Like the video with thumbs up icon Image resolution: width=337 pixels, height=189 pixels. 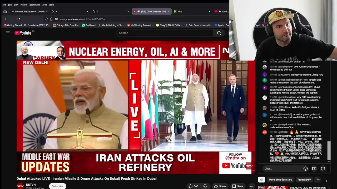pyautogui.click(x=190, y=186)
